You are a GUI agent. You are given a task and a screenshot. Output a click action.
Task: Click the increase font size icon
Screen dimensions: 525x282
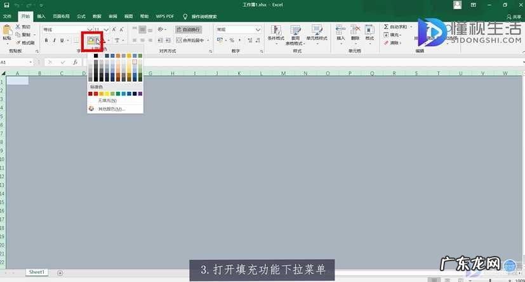pos(114,30)
